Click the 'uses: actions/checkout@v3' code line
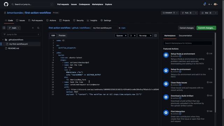This screenshot has height=126, width=224. (x=76, y=63)
